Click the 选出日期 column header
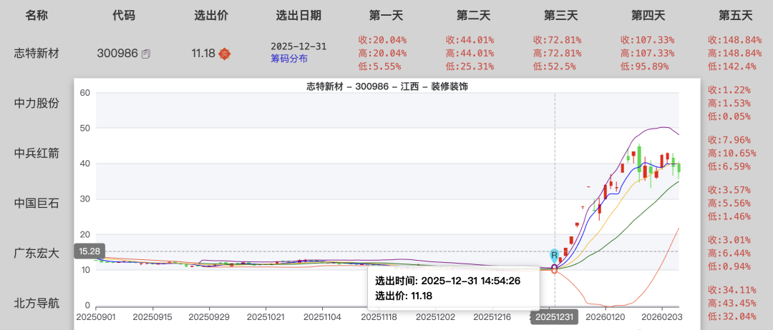This screenshot has width=773, height=330. click(x=298, y=15)
